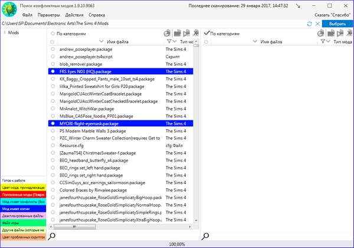Screen dimensions: 354x248
Task: Click the left panel's first round toolbar icon
Action: pyautogui.click(x=168, y=34)
